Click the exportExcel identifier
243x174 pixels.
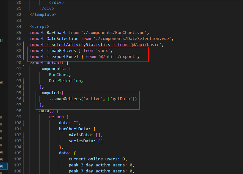pos(65,57)
